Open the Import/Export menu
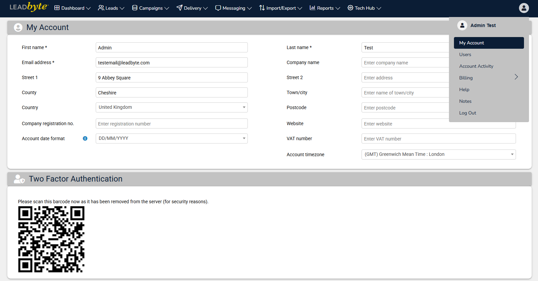Viewport: 538px width, 281px height. [281, 8]
